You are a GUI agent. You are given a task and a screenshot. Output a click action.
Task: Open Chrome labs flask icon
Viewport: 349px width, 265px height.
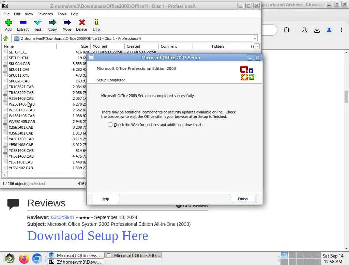pos(304,30)
